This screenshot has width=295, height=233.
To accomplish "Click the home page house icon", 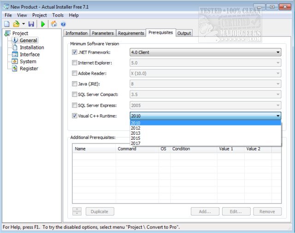I will [x=54, y=24].
